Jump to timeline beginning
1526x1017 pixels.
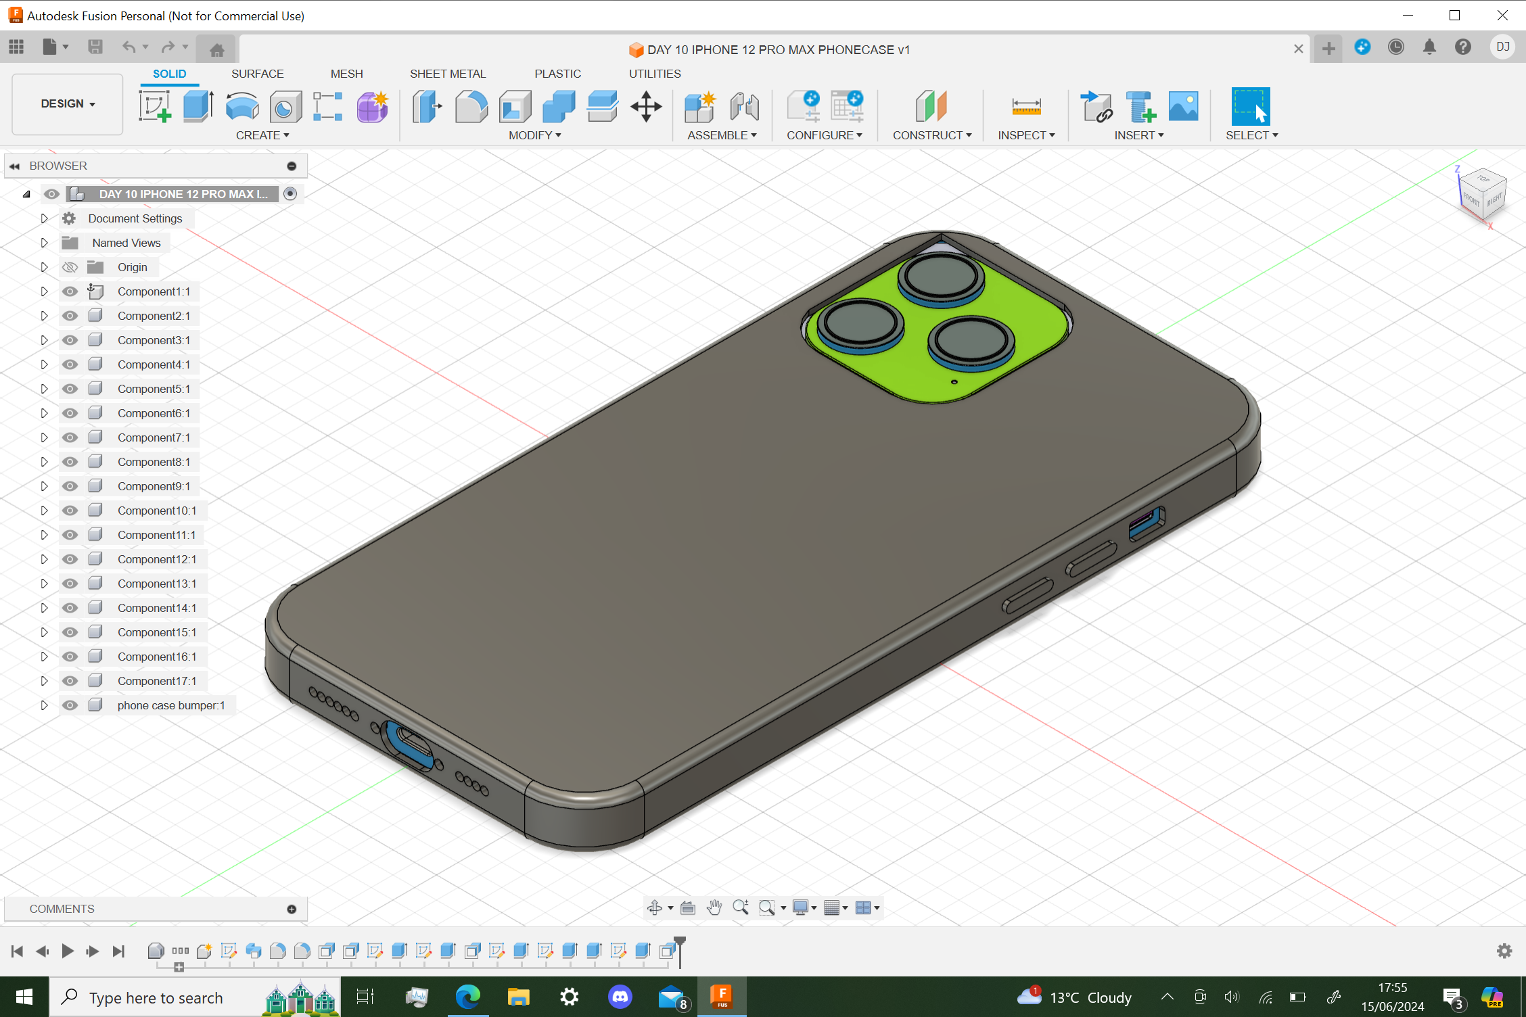pos(18,951)
